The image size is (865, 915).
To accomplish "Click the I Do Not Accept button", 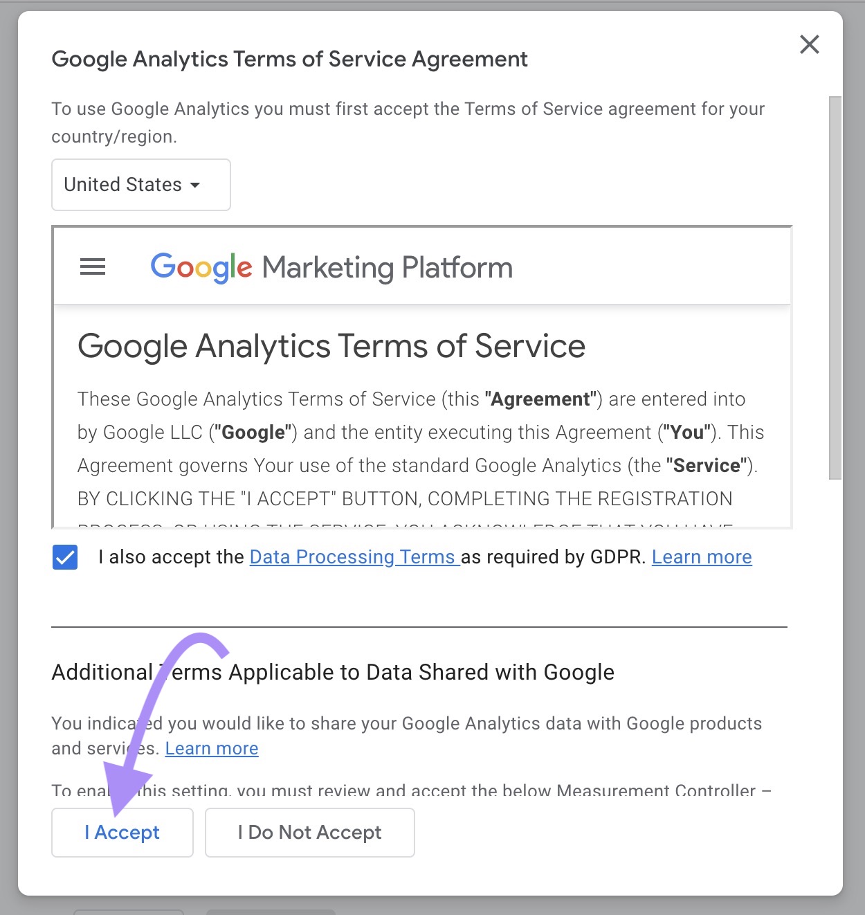I will click(x=309, y=832).
